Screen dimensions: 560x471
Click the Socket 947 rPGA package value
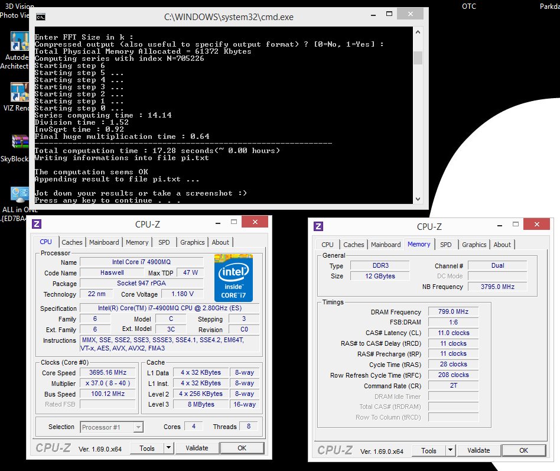tap(141, 284)
